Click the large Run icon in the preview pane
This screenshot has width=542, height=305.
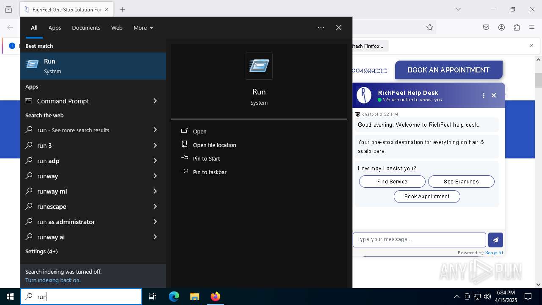259,66
